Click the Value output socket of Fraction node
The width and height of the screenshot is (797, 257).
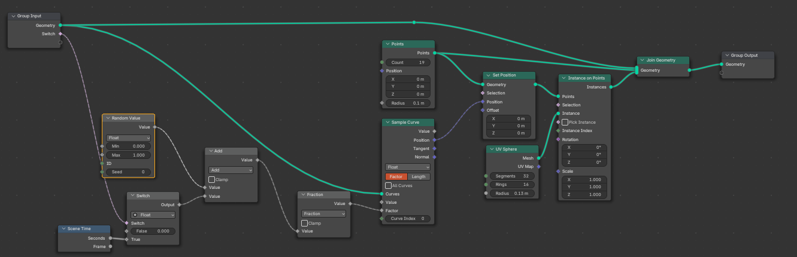350,204
